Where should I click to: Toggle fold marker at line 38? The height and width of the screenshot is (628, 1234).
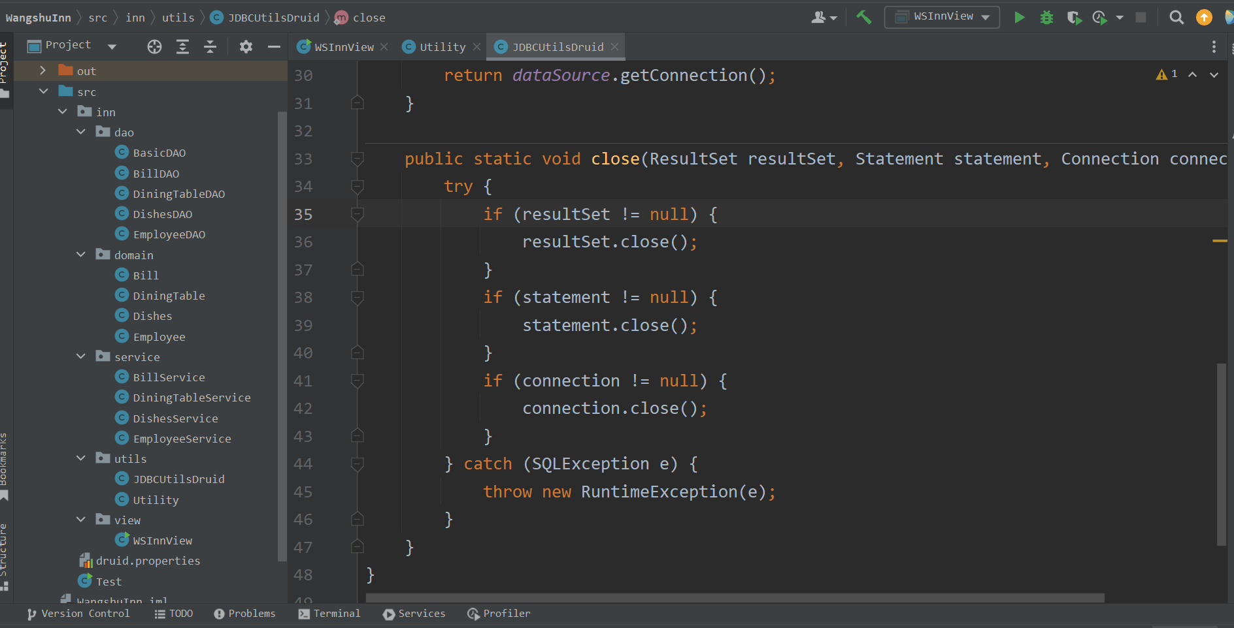coord(357,298)
